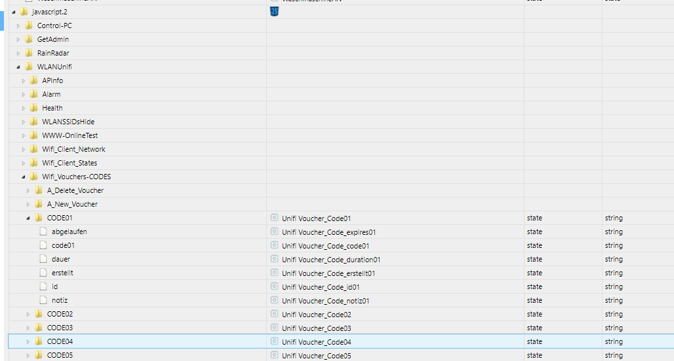Select the code01 tree entry
674x361 pixels.
63,245
